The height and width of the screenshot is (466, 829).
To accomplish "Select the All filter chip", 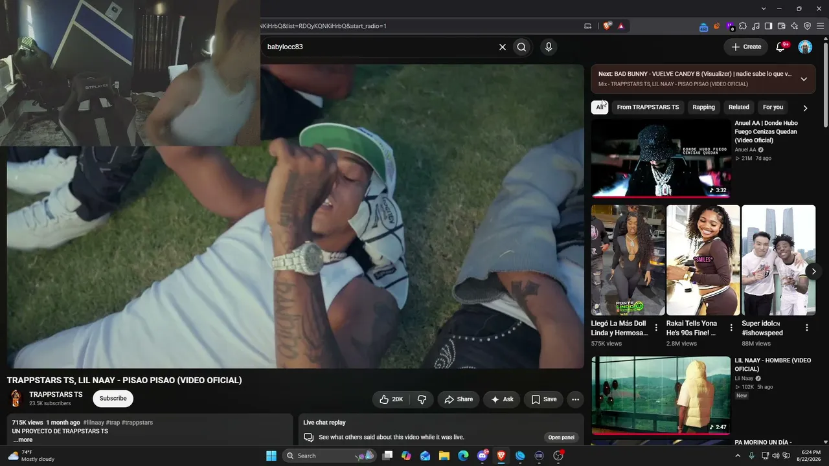I will (599, 107).
